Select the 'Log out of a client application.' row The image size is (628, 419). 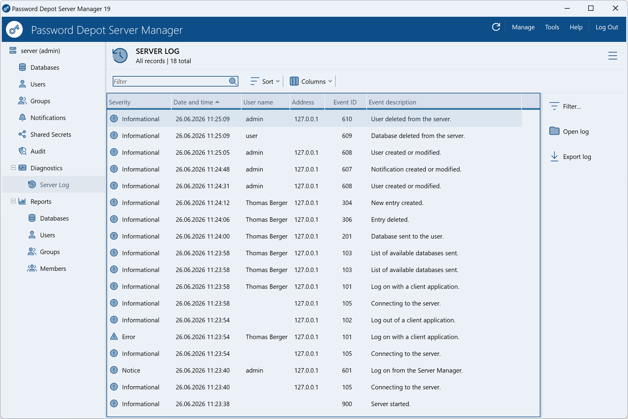[314, 320]
